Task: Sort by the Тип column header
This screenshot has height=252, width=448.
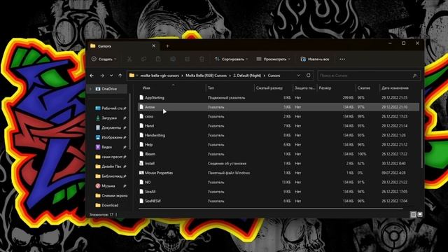Action: 211,88
